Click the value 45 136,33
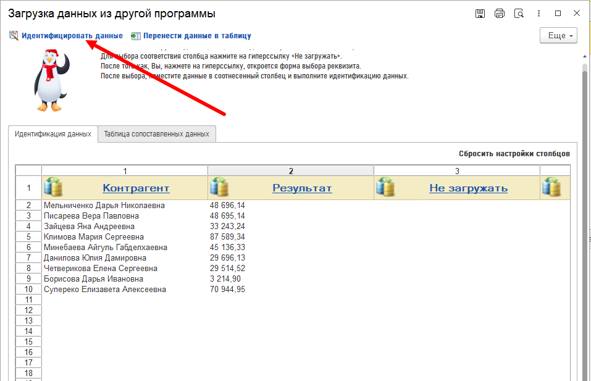 pos(227,248)
